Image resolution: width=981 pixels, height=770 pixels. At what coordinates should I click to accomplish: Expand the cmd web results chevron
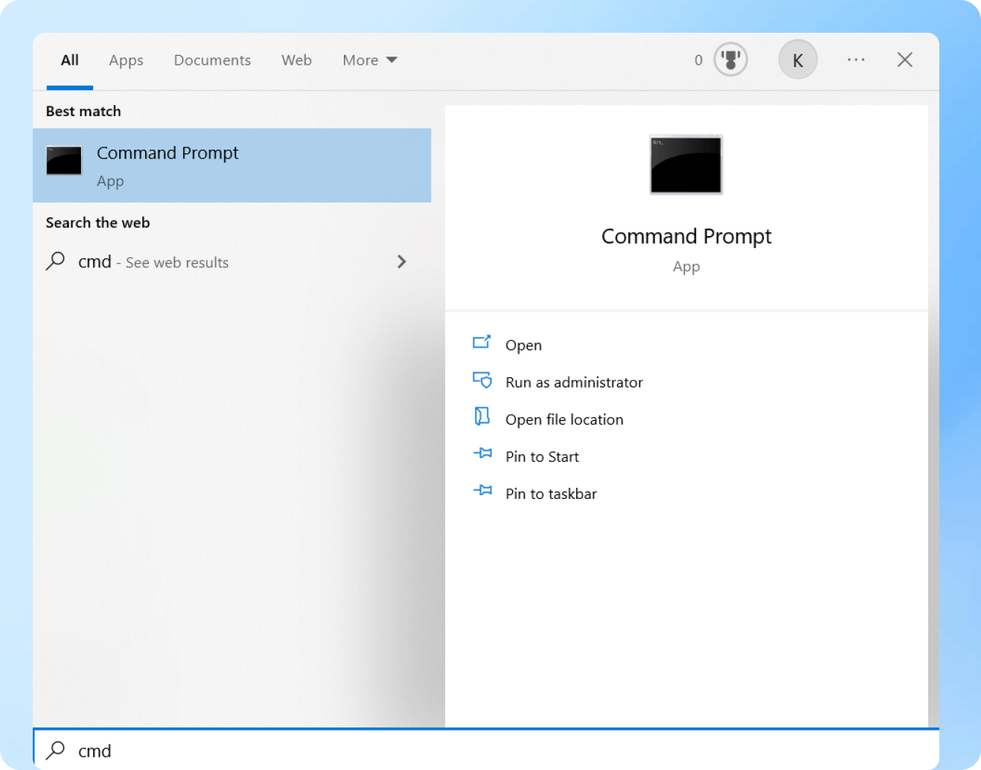pyautogui.click(x=401, y=261)
